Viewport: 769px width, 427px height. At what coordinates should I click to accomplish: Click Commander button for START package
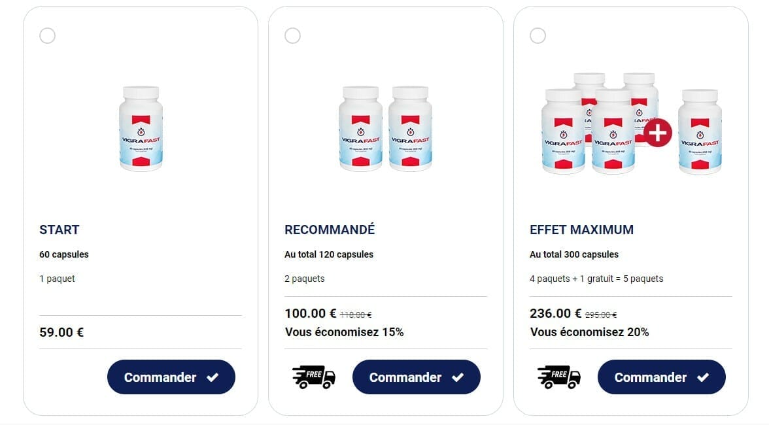171,377
